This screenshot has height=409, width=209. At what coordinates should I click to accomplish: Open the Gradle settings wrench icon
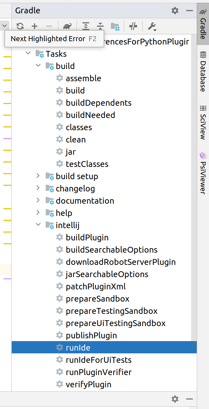152,26
